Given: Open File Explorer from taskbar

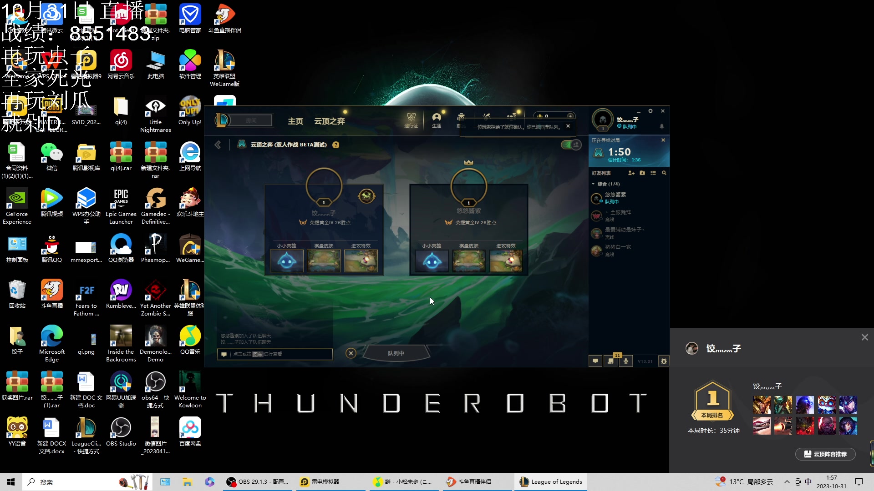Looking at the screenshot, I should tap(187, 482).
